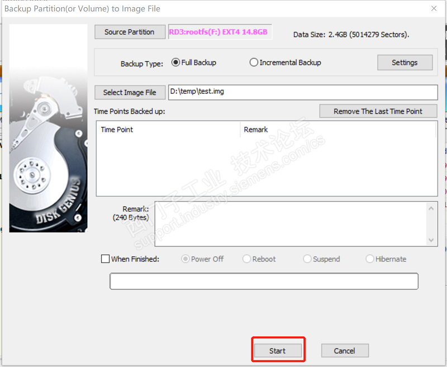Click the Backup Type label
The image size is (447, 367).
(x=142, y=64)
